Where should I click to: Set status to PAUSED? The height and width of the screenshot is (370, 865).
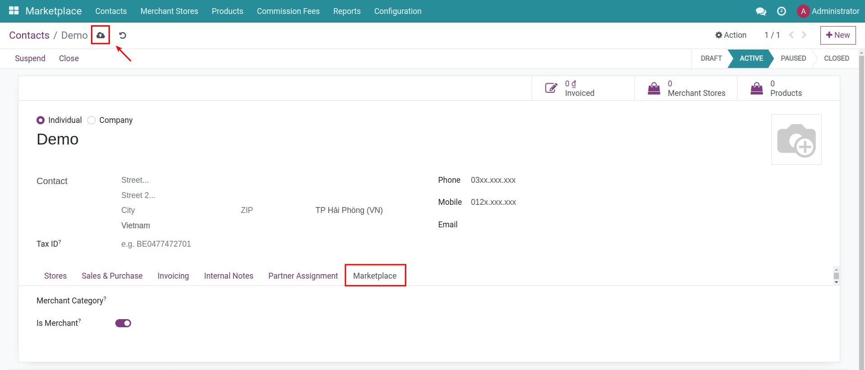(x=793, y=59)
